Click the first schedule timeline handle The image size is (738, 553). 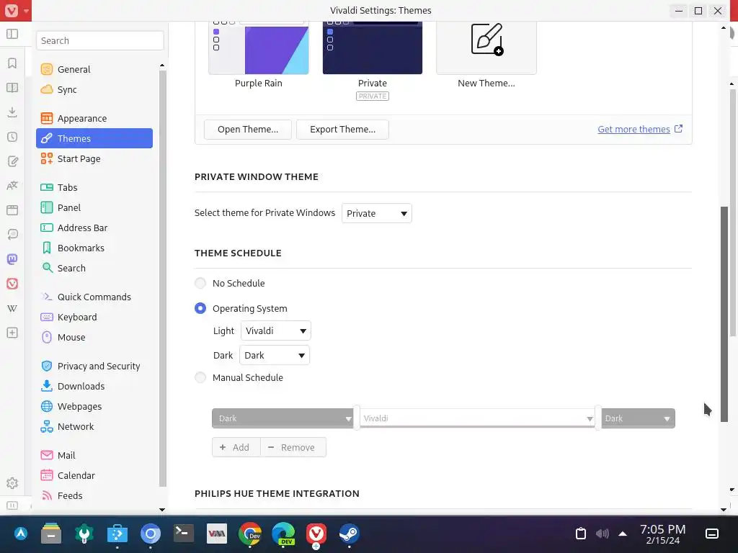pos(357,418)
